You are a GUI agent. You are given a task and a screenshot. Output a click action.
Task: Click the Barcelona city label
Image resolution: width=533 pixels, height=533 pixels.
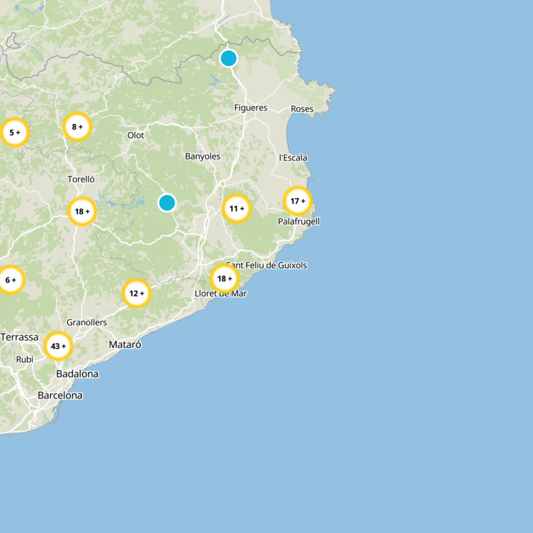[x=61, y=396]
